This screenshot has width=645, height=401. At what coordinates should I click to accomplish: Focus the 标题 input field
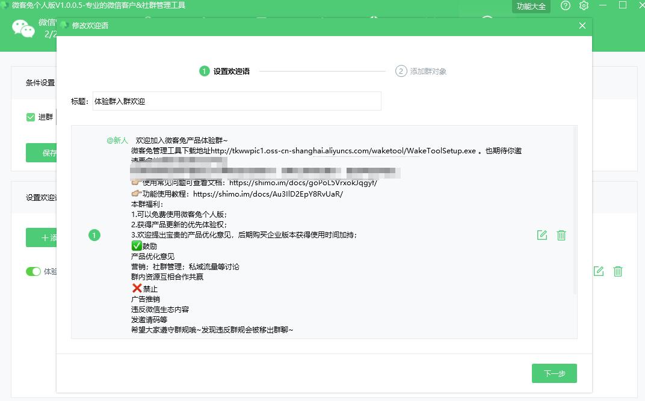coord(237,101)
